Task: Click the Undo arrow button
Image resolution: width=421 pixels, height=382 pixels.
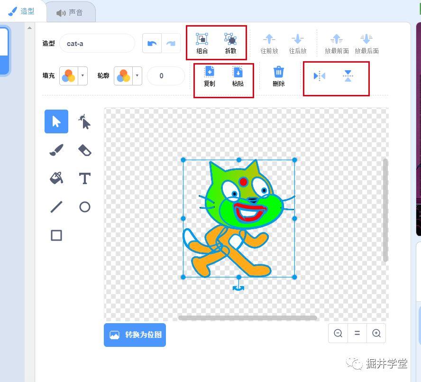Action: click(x=152, y=43)
